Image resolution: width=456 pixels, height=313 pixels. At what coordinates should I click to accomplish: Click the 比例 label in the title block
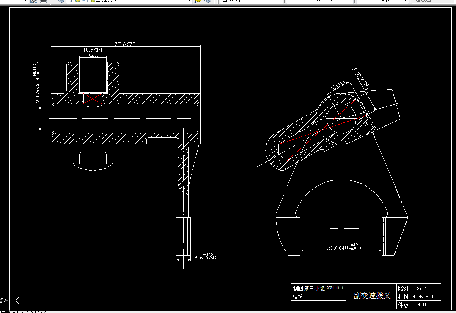click(x=403, y=289)
